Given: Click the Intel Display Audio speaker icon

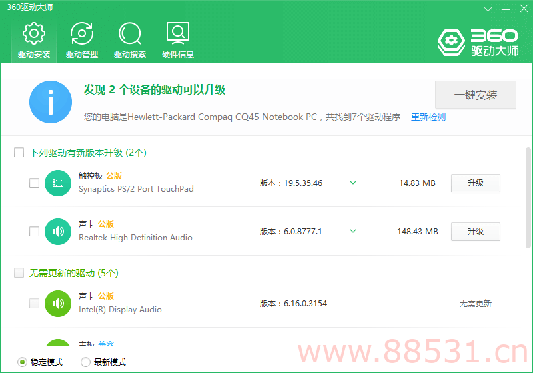Looking at the screenshot, I should point(58,304).
